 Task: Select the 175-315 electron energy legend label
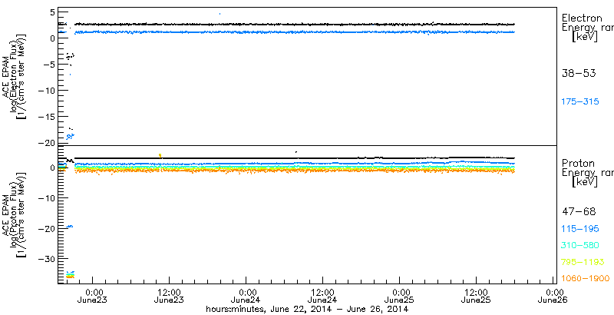580,102
